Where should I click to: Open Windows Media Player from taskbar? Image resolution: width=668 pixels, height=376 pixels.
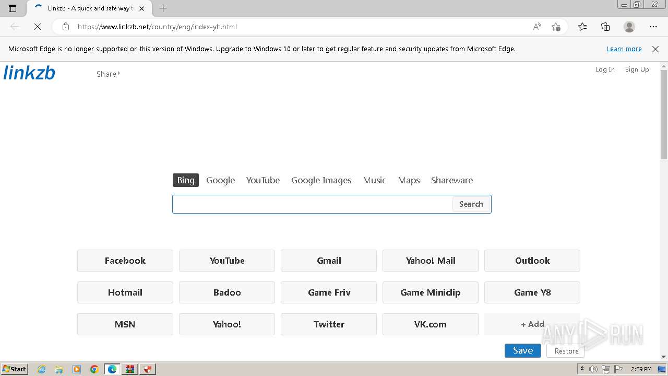77,369
